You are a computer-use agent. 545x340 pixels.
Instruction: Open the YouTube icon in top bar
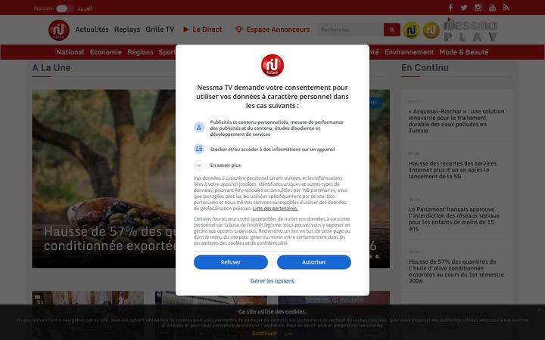[x=492, y=8]
